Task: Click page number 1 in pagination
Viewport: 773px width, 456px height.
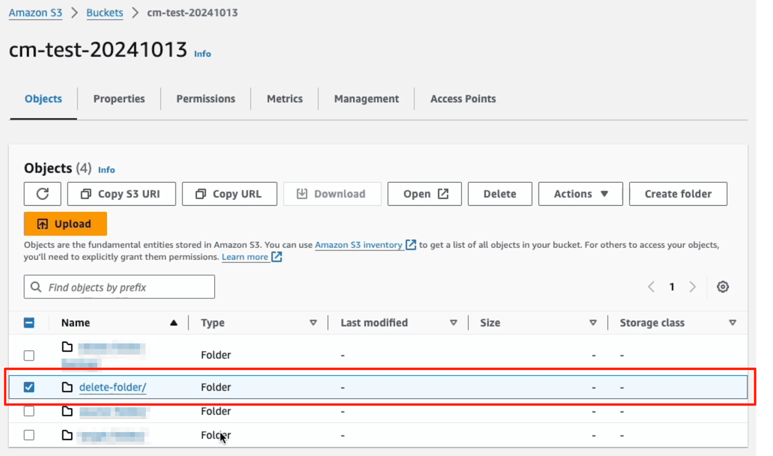Action: click(672, 287)
